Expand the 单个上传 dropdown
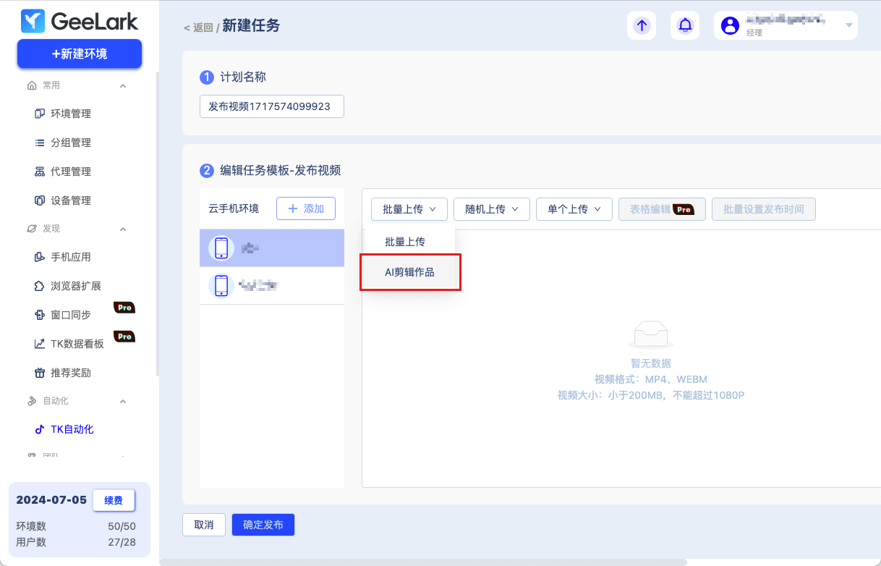Screen dimensions: 881x566 pyautogui.click(x=574, y=209)
